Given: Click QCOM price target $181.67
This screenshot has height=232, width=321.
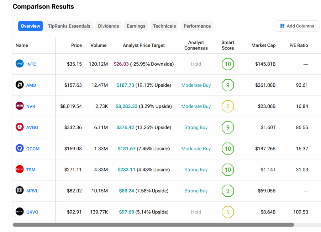Looking at the screenshot, I should (127, 148).
